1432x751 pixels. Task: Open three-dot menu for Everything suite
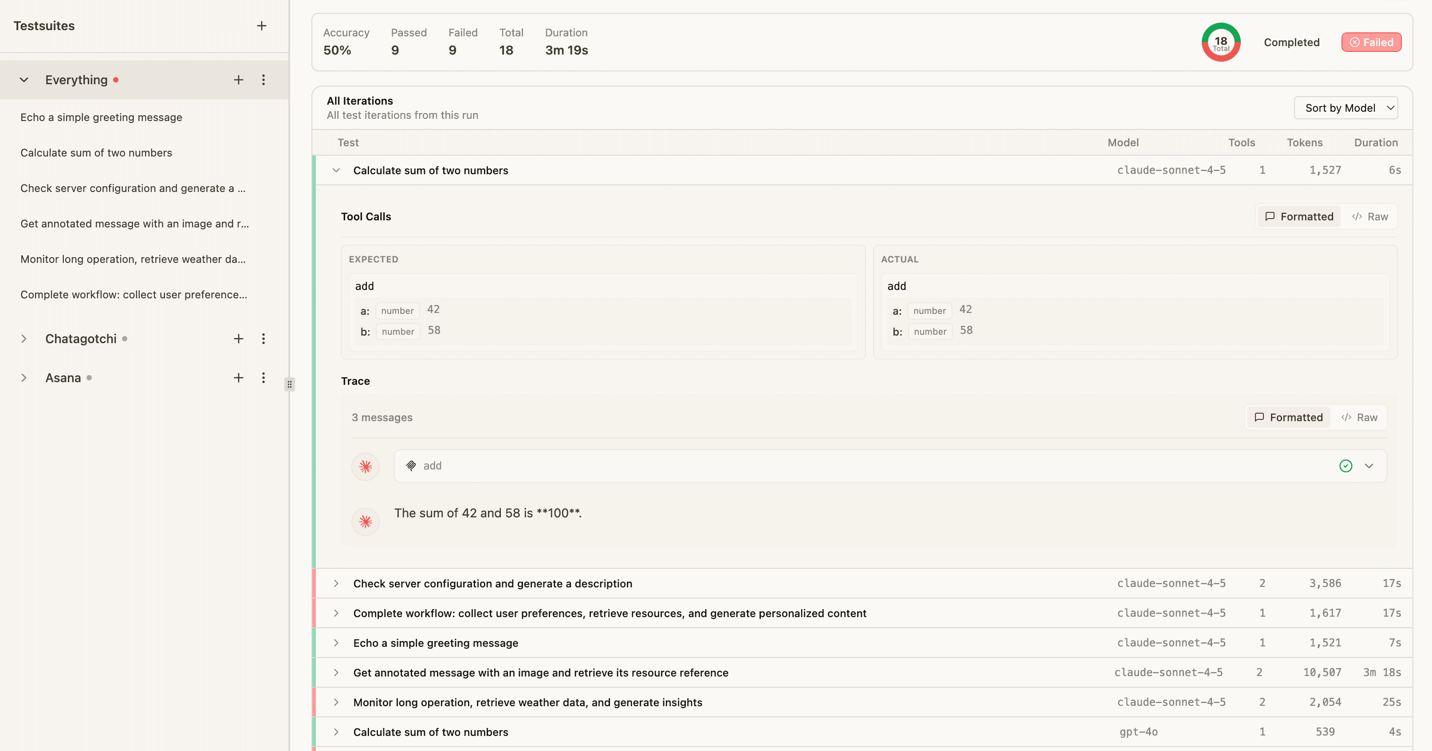click(264, 80)
